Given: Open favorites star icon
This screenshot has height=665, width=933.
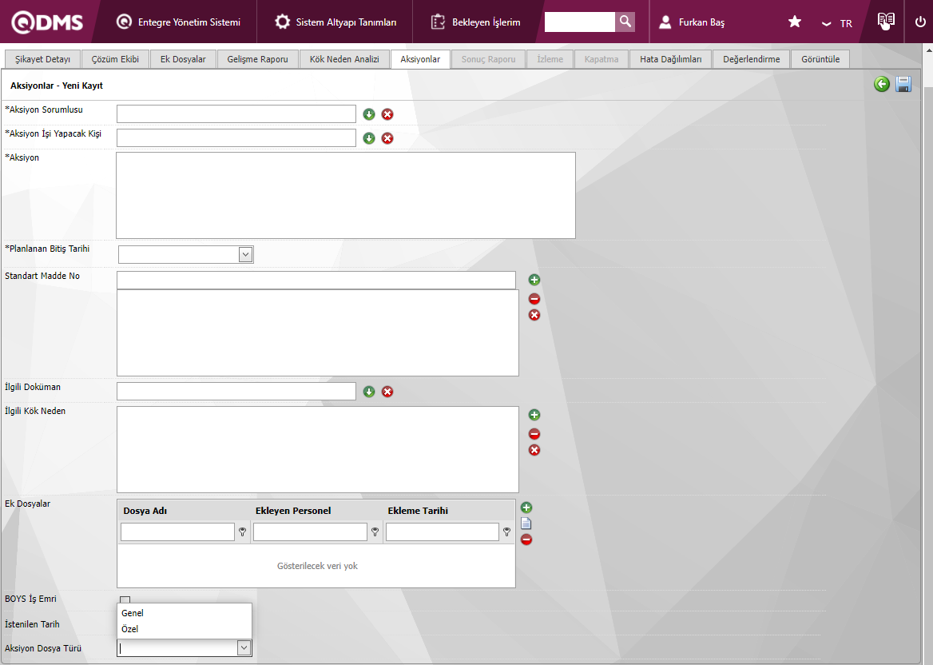Looking at the screenshot, I should (x=794, y=22).
